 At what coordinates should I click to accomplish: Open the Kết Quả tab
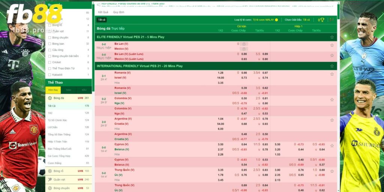(x=103, y=12)
